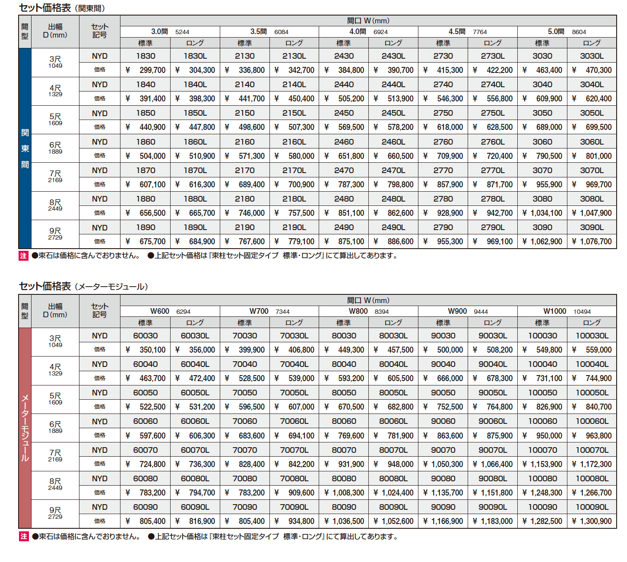Select the 3.0間 5244 column header
627x562 pixels.
(170, 32)
